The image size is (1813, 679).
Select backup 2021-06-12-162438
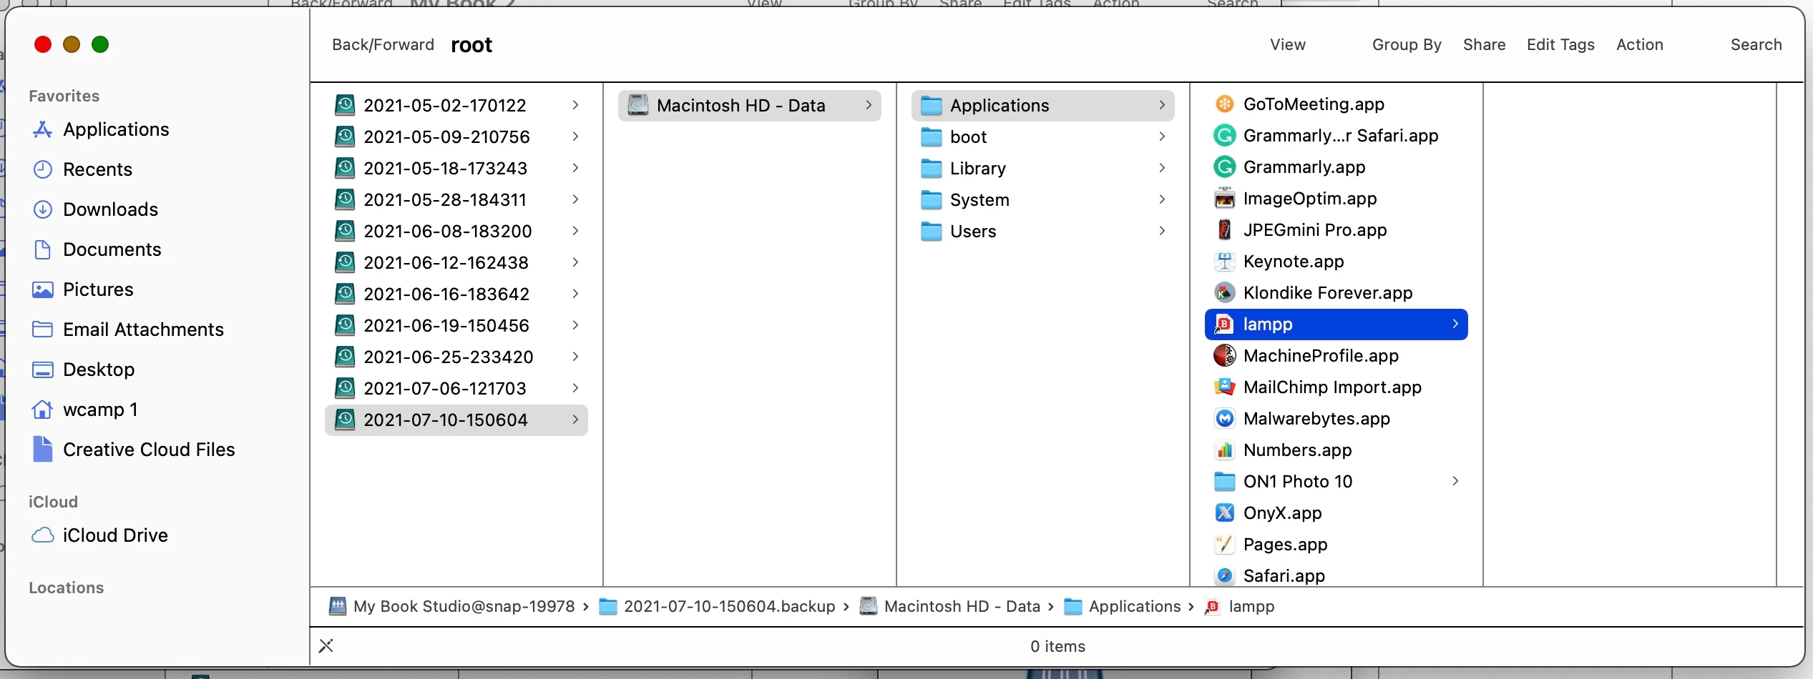pyautogui.click(x=456, y=262)
